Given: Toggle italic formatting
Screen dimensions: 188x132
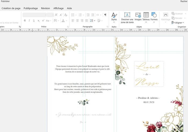Looking at the screenshot, I should [x=29, y=20].
